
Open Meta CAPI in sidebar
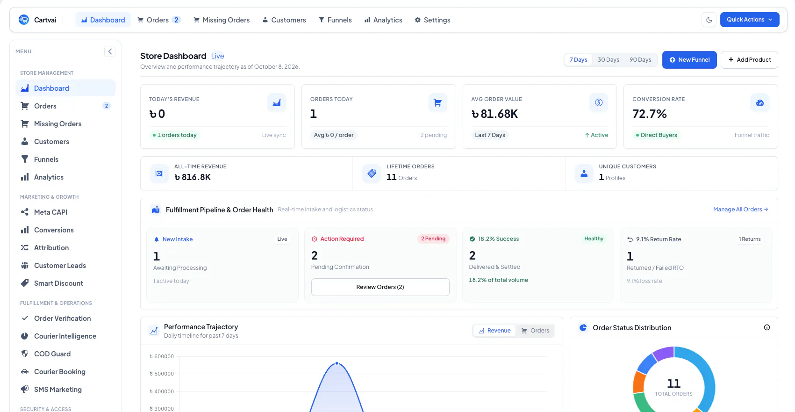(65, 212)
